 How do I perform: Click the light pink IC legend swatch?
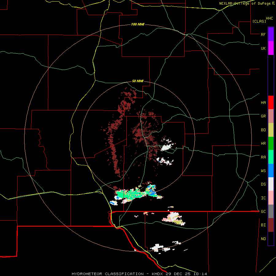(x=271, y=198)
